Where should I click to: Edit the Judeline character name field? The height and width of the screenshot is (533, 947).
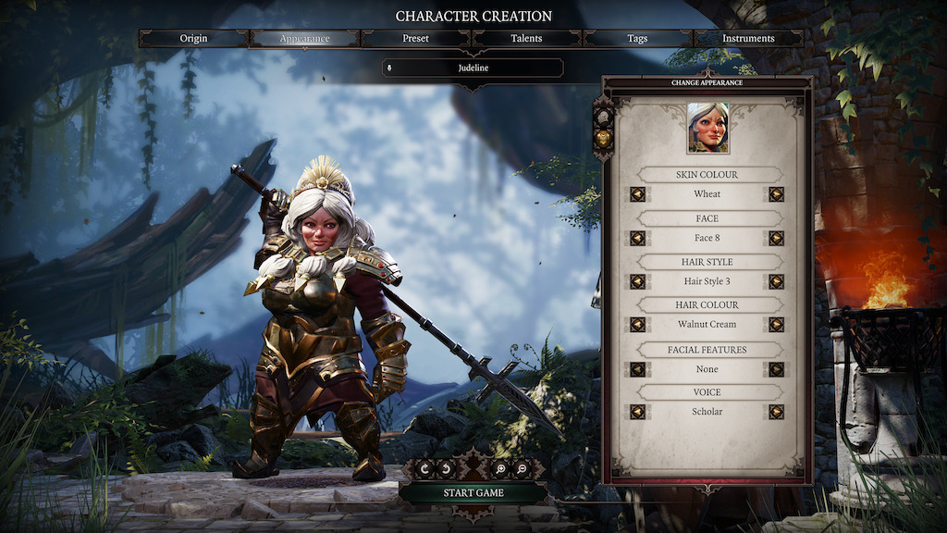[x=473, y=68]
